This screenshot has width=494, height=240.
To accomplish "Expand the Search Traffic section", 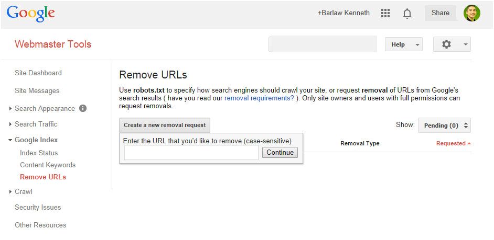I will click(10, 124).
